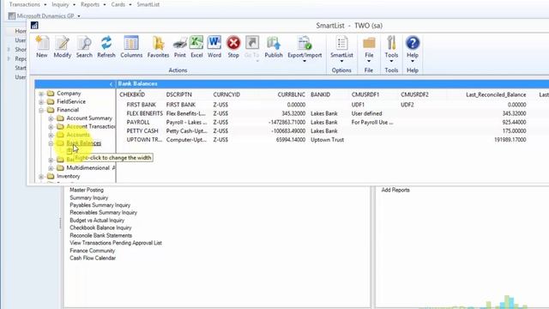Expand the Accounts node
Viewport: 549px width, 309px height.
51,135
